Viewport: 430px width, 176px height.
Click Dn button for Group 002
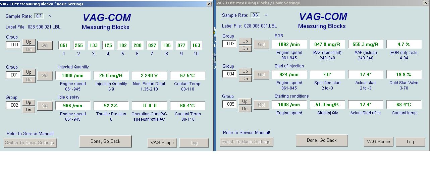tap(29, 110)
